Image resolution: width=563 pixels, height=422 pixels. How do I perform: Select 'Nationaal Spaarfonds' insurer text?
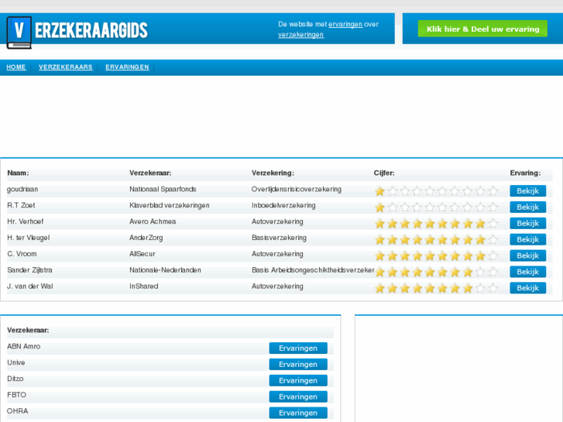click(163, 189)
